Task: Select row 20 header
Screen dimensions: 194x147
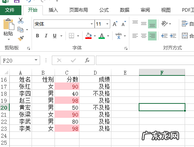Action: click(5, 107)
